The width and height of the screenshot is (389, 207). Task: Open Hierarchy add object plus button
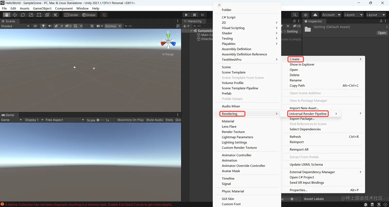click(186, 26)
